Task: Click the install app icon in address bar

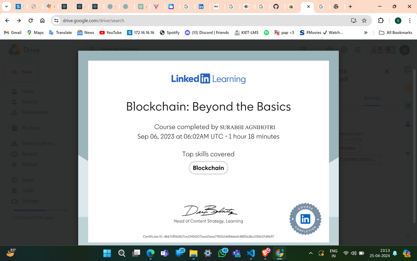Action: [x=354, y=20]
